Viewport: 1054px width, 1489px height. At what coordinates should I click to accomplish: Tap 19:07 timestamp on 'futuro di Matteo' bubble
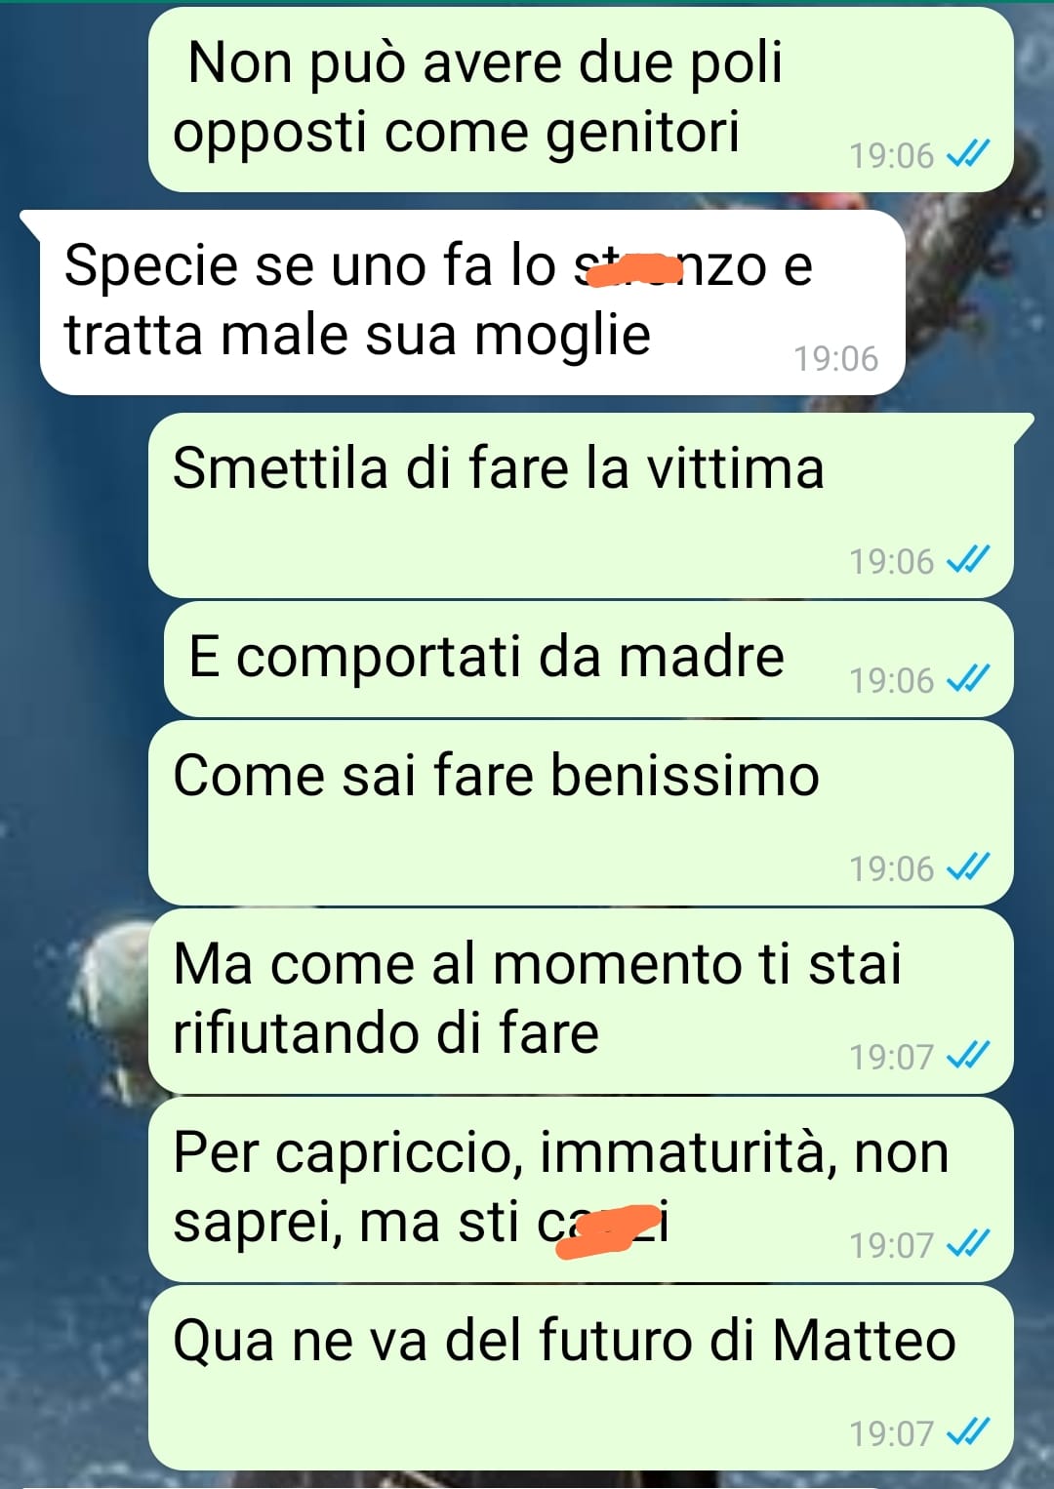pos(891,1433)
